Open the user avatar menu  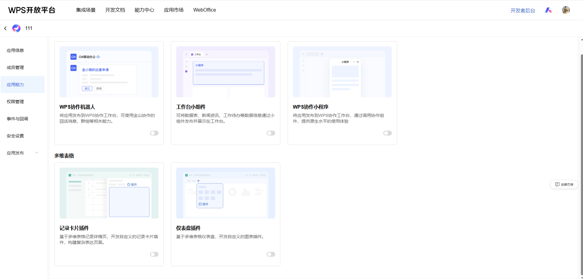click(x=566, y=10)
